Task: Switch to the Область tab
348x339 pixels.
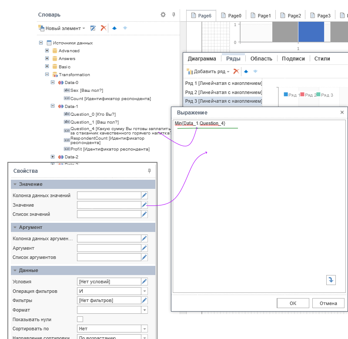Action: click(261, 59)
